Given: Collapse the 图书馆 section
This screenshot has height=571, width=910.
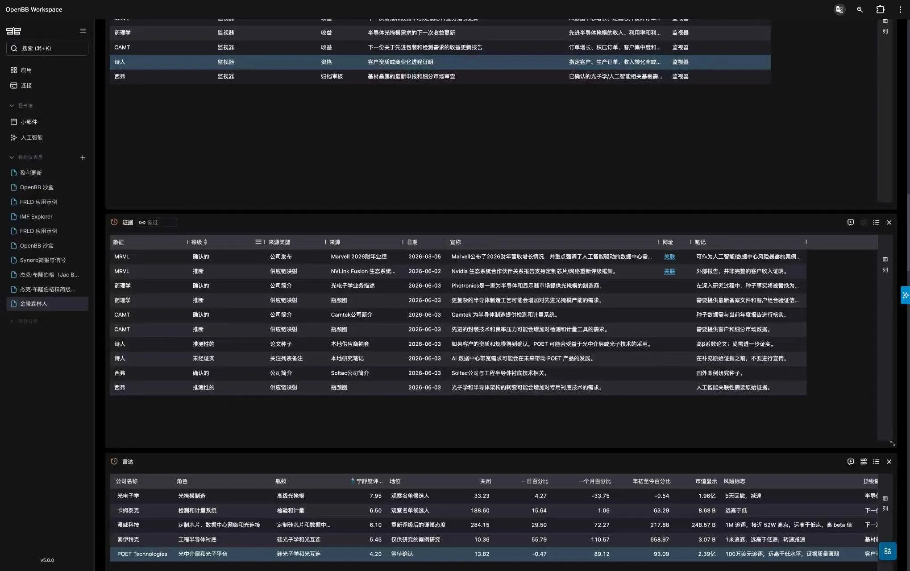Looking at the screenshot, I should point(12,106).
